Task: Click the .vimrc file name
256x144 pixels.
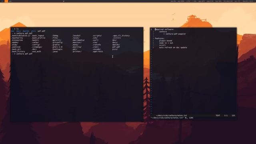Action: tap(95, 47)
